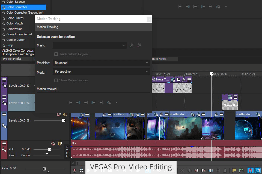
Task: Click the split event icon in toolbar
Action: (x=211, y=170)
